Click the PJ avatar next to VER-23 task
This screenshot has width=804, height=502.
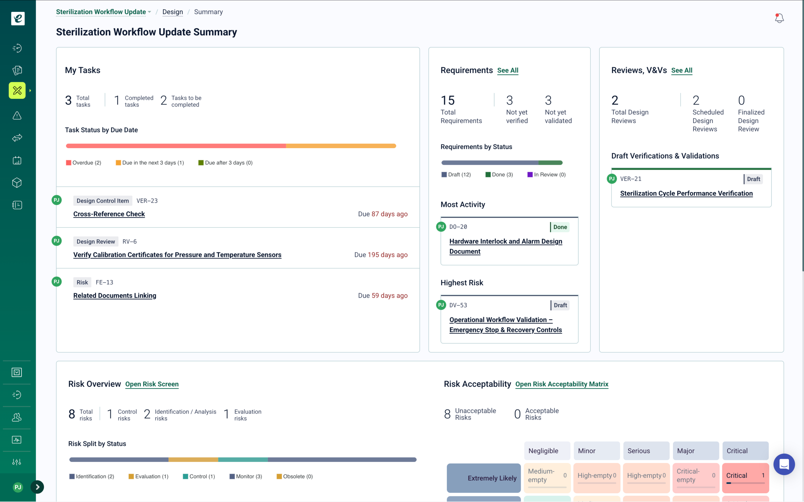click(57, 200)
